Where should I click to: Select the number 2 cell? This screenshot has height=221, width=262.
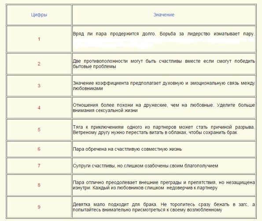point(39,64)
